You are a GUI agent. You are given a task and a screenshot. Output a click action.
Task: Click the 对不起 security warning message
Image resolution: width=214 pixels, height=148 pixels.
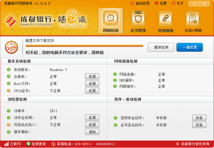coord(65,53)
